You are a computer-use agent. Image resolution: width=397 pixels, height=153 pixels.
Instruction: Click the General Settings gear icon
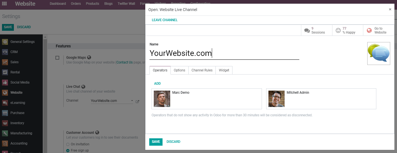click(x=5, y=42)
